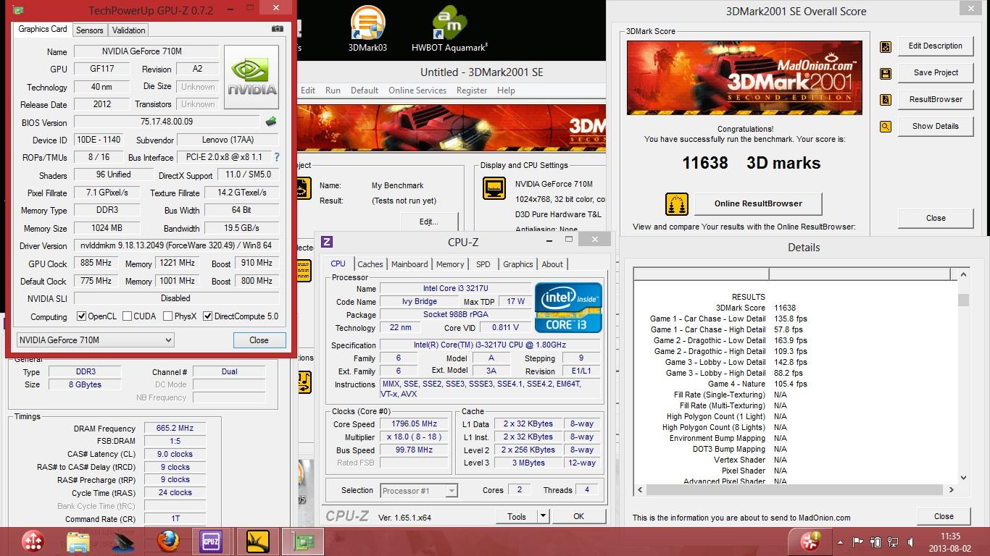The image size is (990, 556).
Task: Click the Intel Core i3 logo in CPU-Z
Action: click(x=568, y=307)
